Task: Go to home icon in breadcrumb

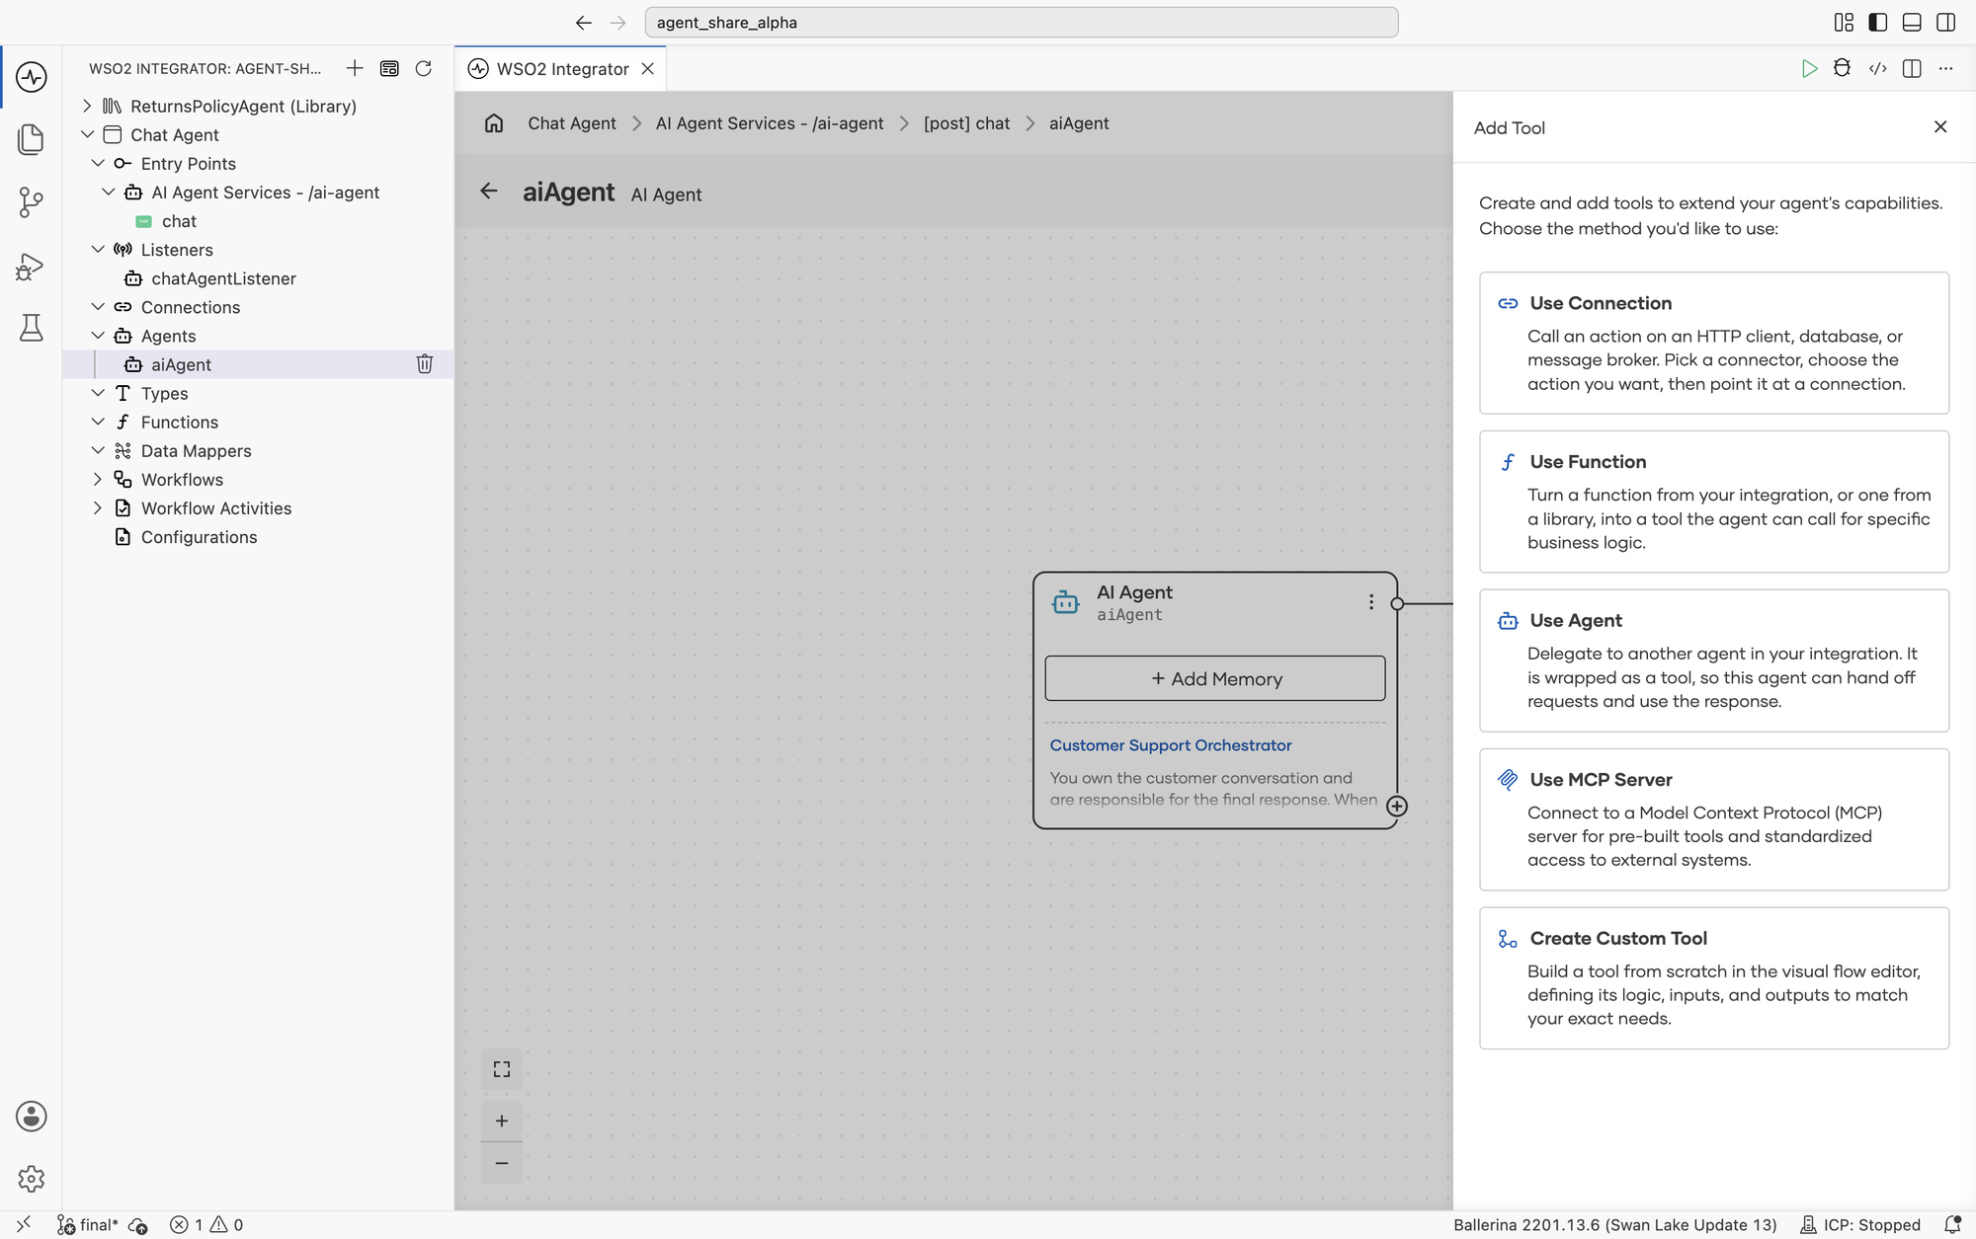Action: (x=494, y=123)
